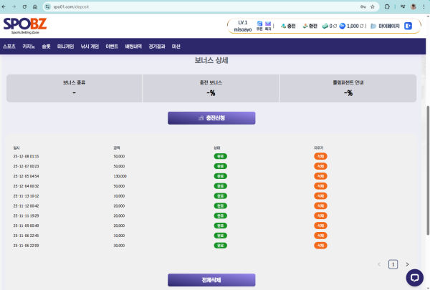The image size is (430, 290).
Task: Open the coupon icon in header
Action: (259, 24)
